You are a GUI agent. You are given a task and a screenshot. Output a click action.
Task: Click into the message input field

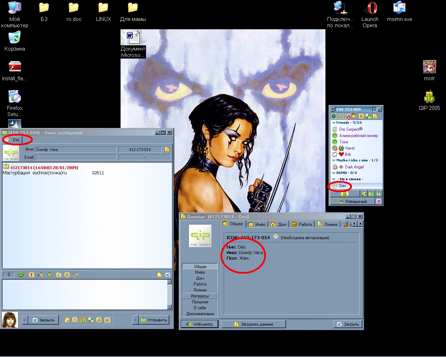click(x=85, y=294)
